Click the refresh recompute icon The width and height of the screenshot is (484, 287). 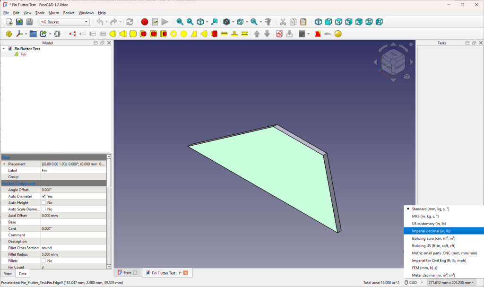click(x=130, y=22)
